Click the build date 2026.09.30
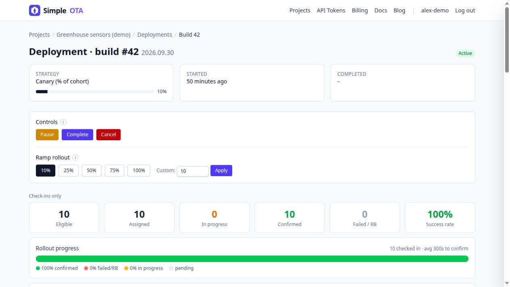This screenshot has width=510, height=287. click(x=158, y=53)
